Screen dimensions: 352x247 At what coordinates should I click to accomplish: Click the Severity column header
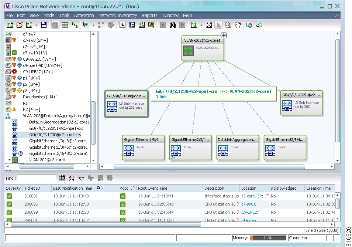[x=14, y=188]
